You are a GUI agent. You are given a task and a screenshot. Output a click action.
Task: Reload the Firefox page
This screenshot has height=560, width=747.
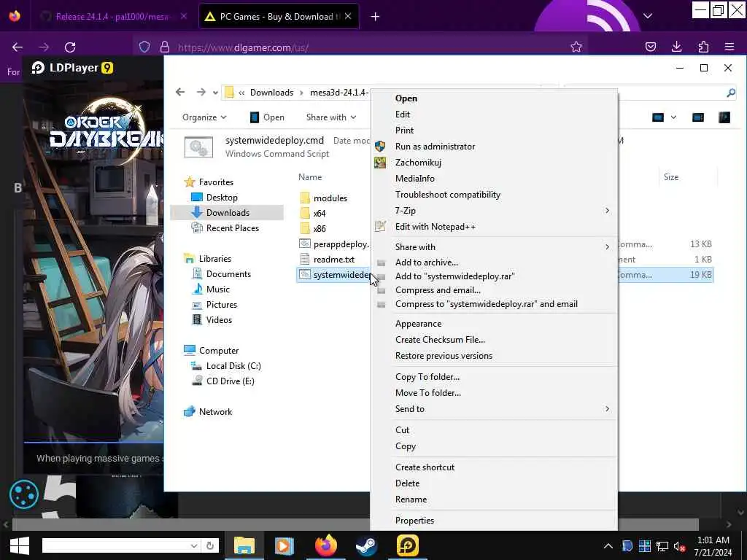[70, 47]
